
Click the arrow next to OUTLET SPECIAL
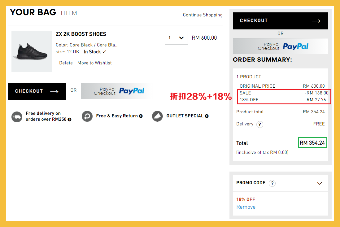click(207, 116)
